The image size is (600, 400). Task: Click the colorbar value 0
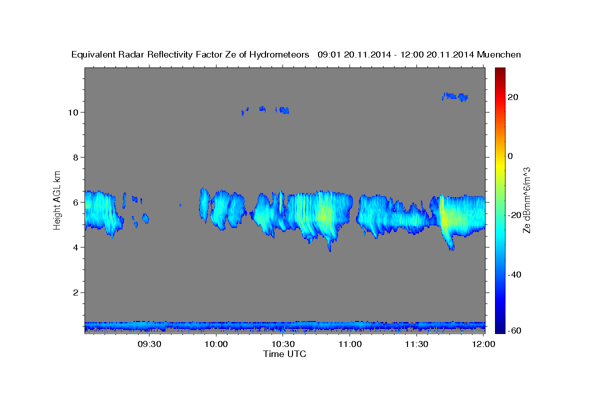510,156
